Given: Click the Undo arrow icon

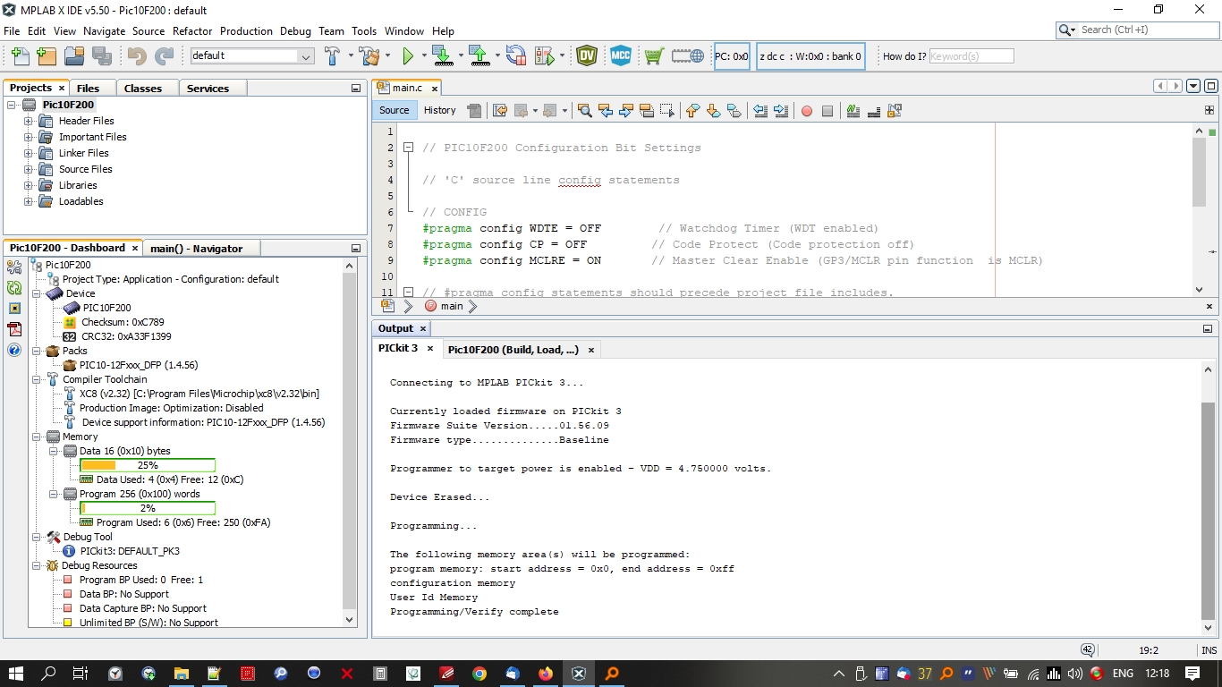Looking at the screenshot, I should 137,55.
